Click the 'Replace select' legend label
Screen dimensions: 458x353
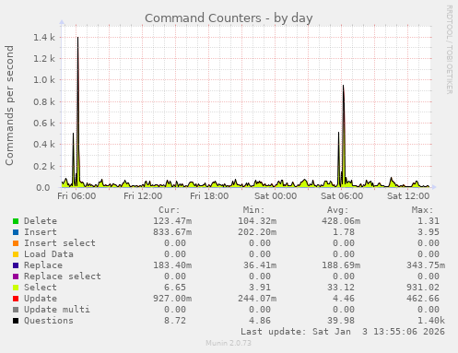(63, 277)
